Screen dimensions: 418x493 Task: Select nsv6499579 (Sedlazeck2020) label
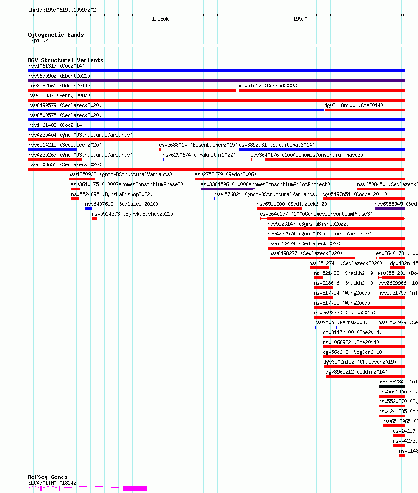pos(65,105)
